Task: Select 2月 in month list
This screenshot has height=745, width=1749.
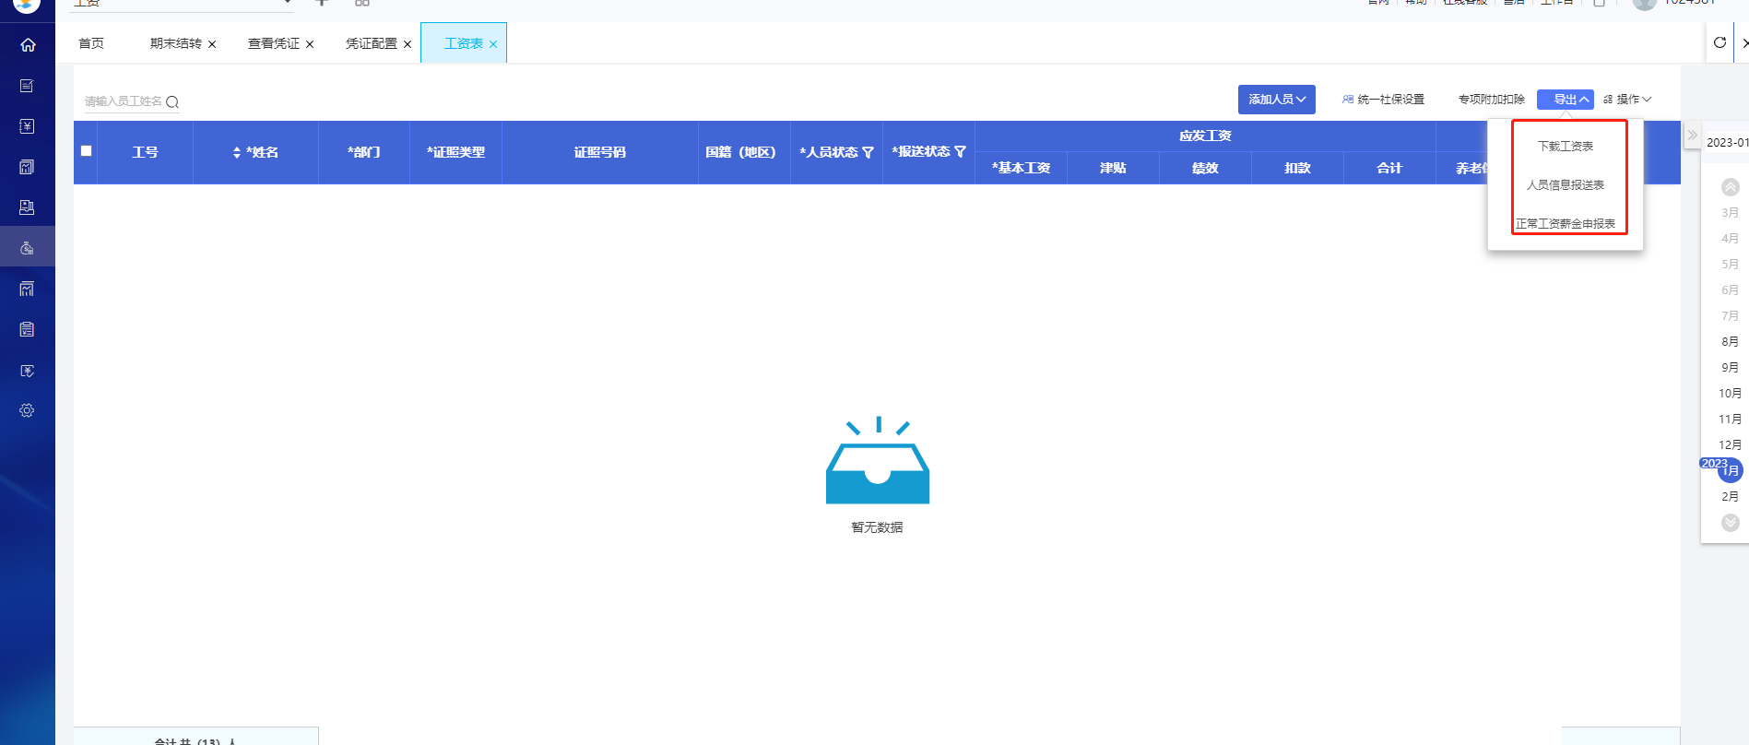Action: tap(1730, 497)
